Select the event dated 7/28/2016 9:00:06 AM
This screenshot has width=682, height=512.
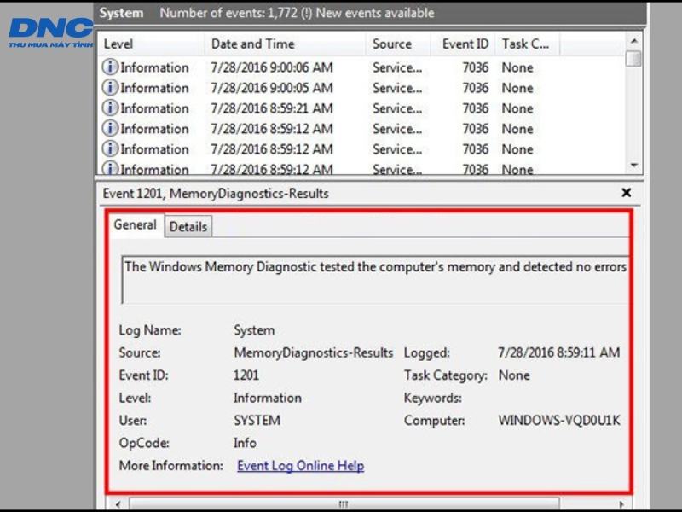[363, 67]
